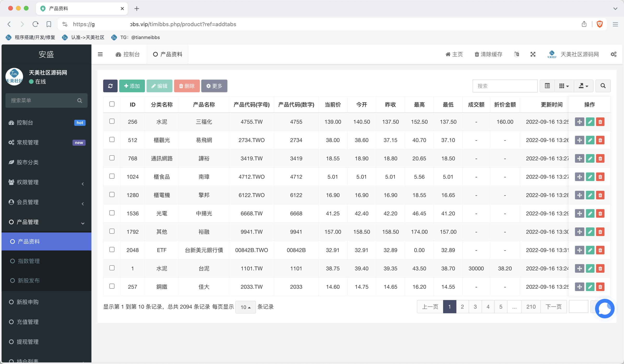Image resolution: width=624 pixels, height=364 pixels.
Task: Open the export data dropdown
Action: pyautogui.click(x=583, y=86)
